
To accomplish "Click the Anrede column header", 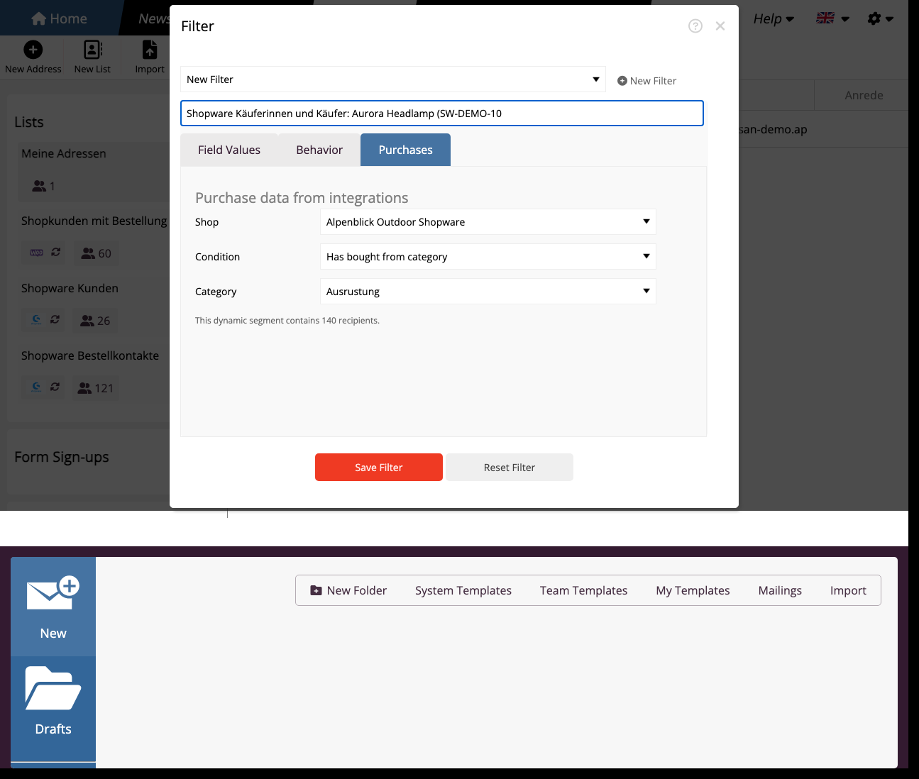I will (x=864, y=95).
